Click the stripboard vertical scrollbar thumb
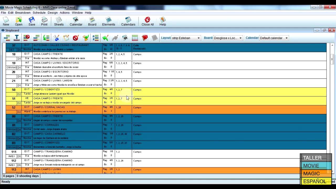Viewport: 336px width, 189px height. 332,59
